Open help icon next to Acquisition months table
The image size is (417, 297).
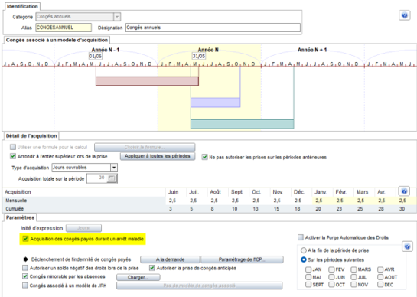click(404, 191)
